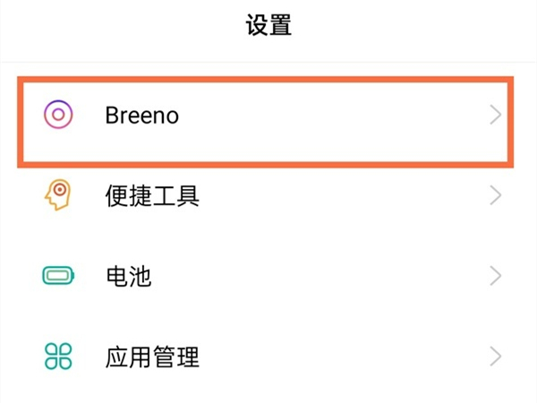537x403 pixels.
Task: Go to the 应用管理 text label
Action: (152, 357)
